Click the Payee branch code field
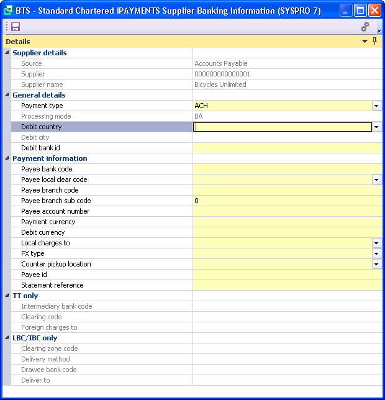385x400 pixels. tap(288, 190)
